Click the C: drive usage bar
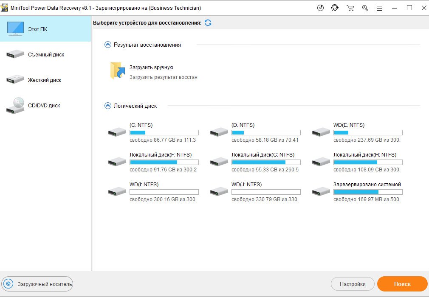Viewport: 429px width, 297px height. pyautogui.click(x=164, y=132)
